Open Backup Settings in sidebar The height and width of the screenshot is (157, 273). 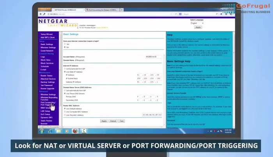[x=48, y=82]
